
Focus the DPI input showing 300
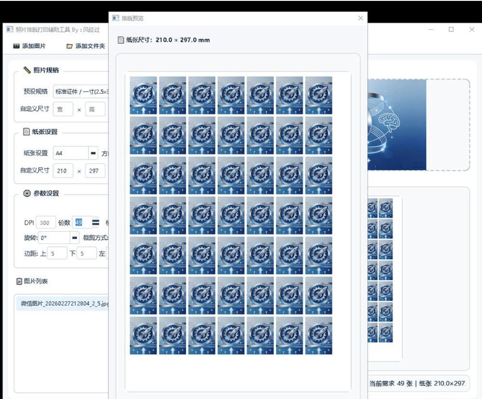pyautogui.click(x=46, y=222)
